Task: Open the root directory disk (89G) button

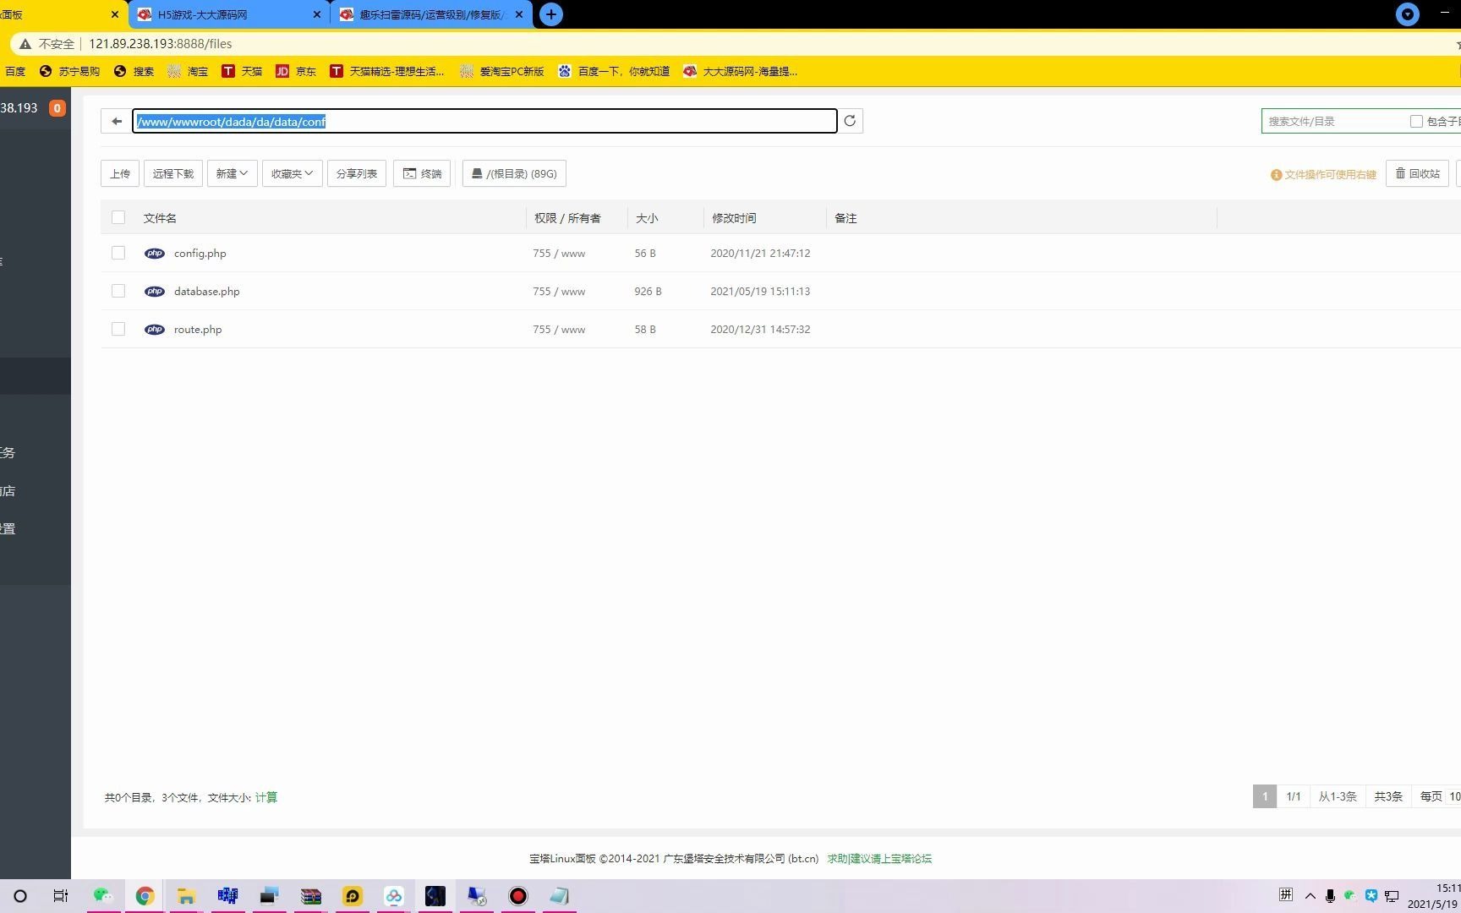Action: click(514, 173)
